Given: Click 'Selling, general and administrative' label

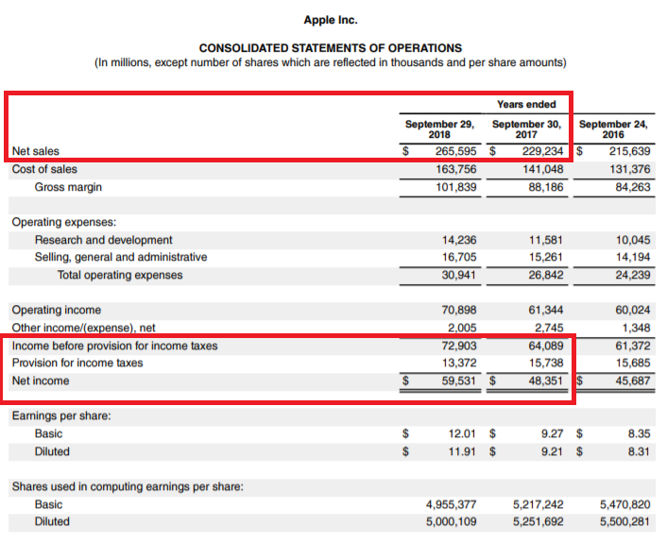Looking at the screenshot, I should (x=121, y=257).
